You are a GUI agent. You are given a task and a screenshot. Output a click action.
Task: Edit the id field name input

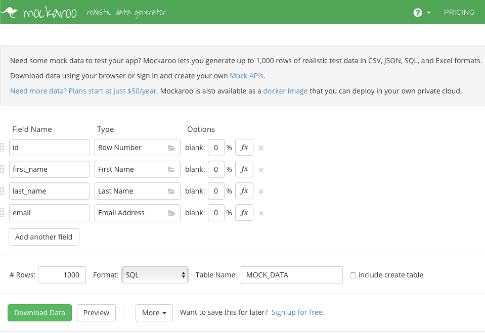point(50,148)
